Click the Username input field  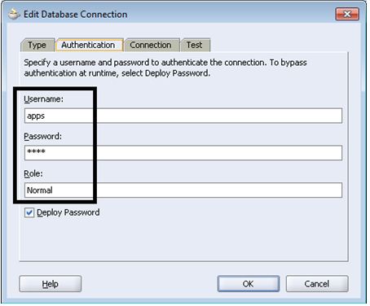click(x=183, y=116)
